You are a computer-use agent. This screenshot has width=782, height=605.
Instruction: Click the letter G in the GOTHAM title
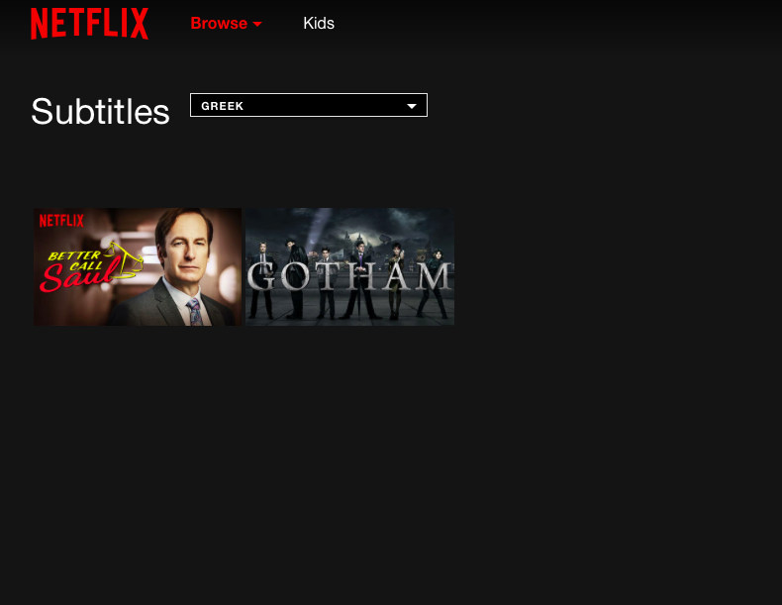point(261,276)
